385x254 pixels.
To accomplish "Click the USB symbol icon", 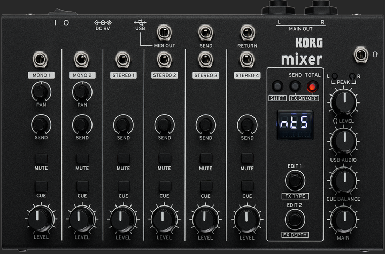I will tap(140, 22).
